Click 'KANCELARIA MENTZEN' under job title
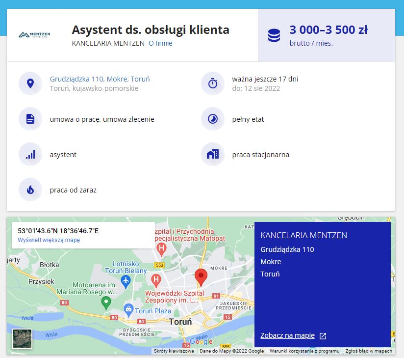 coord(108,43)
